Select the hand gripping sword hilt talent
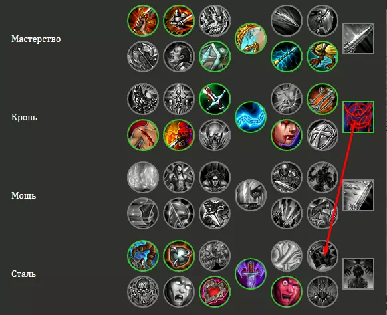 tap(143, 21)
